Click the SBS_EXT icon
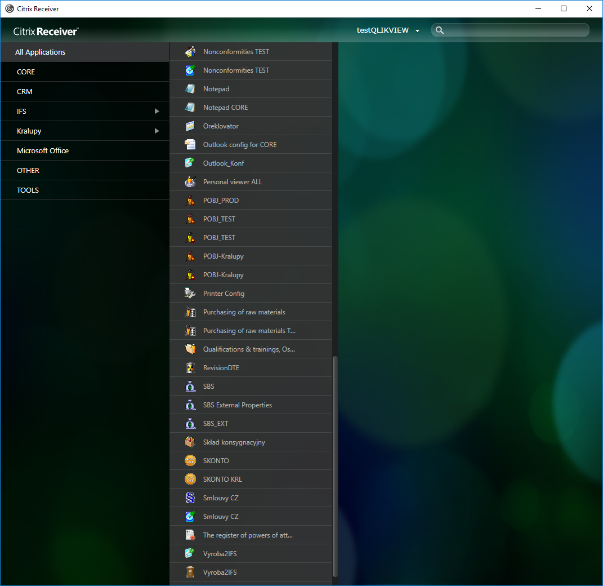 point(190,424)
